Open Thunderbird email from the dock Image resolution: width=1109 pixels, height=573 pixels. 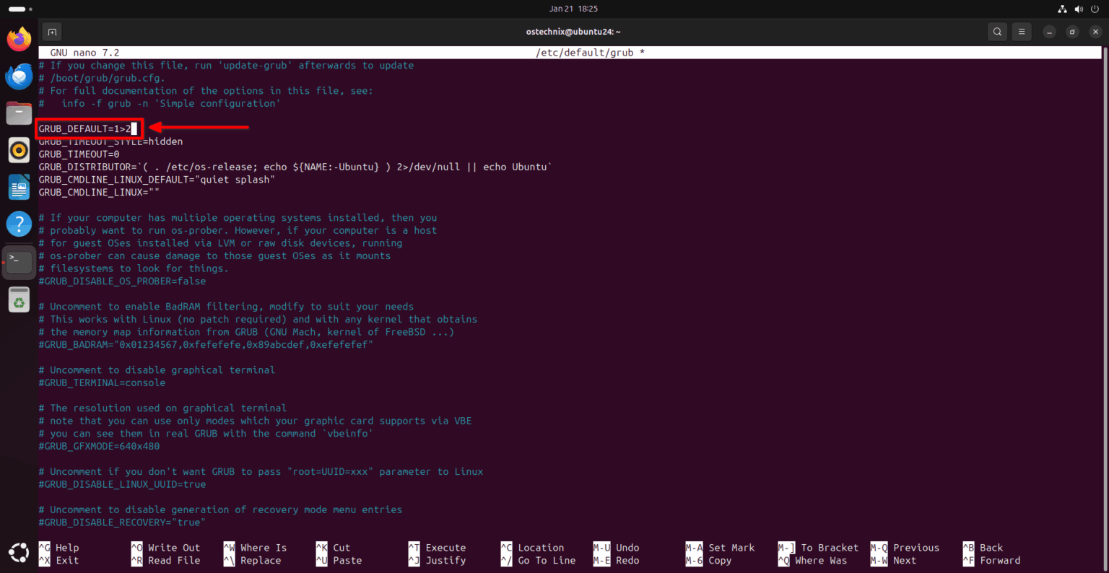tap(19, 76)
